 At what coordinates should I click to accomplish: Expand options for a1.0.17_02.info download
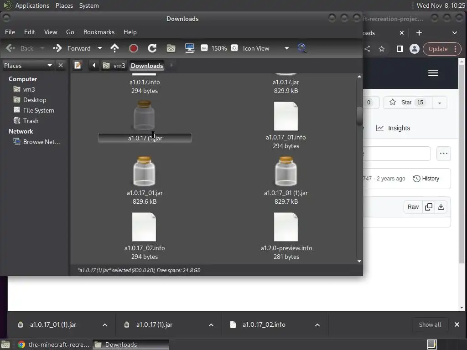coord(317,324)
